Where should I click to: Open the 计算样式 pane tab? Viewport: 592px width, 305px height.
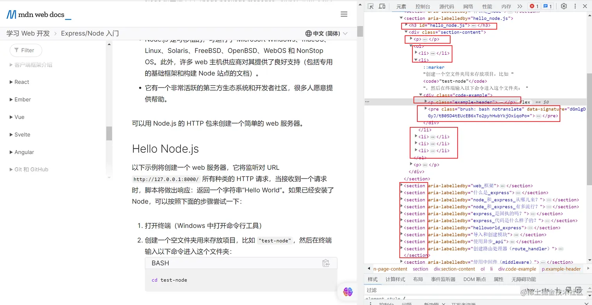coord(395,279)
